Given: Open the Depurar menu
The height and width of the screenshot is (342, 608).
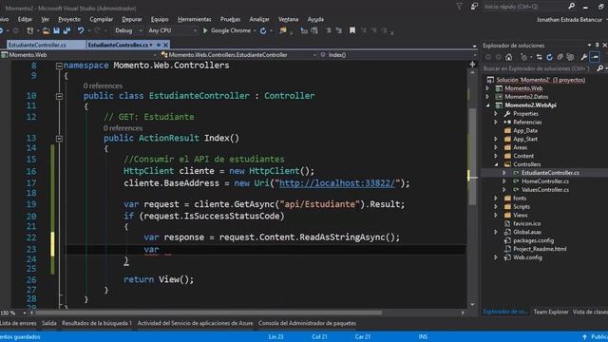Looking at the screenshot, I should tap(132, 19).
